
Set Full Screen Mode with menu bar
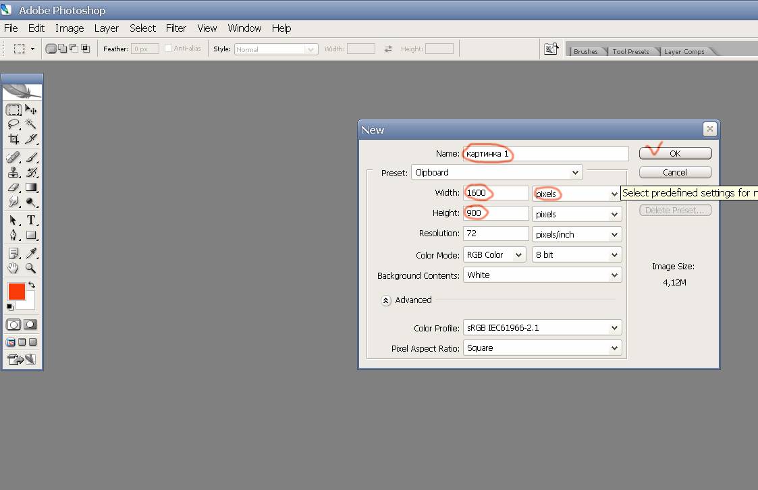(22, 342)
